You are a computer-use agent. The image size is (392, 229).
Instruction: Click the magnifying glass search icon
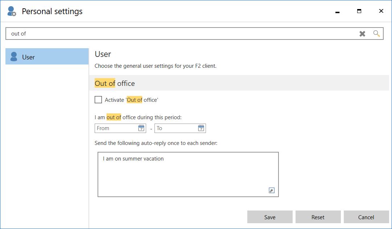(376, 34)
